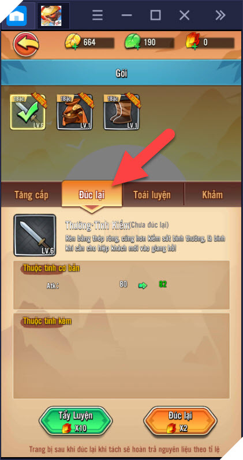Select the brown boots item LV.1
The image size is (243, 460).
121,112
